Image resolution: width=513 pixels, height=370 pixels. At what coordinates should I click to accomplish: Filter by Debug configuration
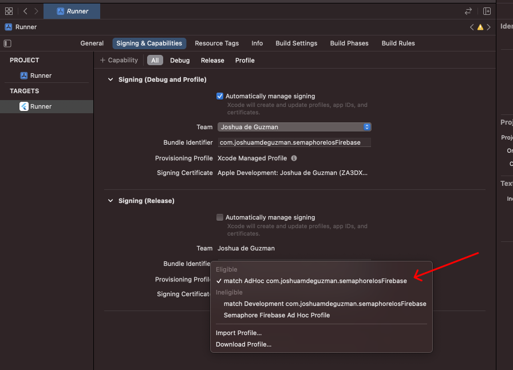(180, 61)
